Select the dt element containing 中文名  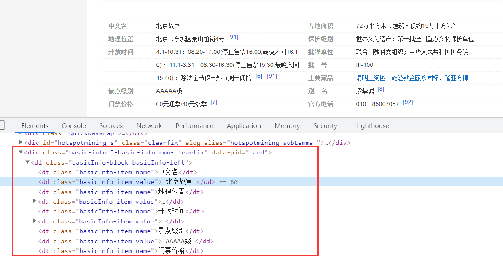point(118,172)
